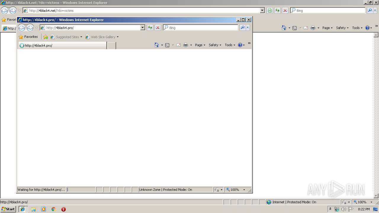Open Page menu in front window
Viewport: 379px width, 213px height.
click(200, 45)
